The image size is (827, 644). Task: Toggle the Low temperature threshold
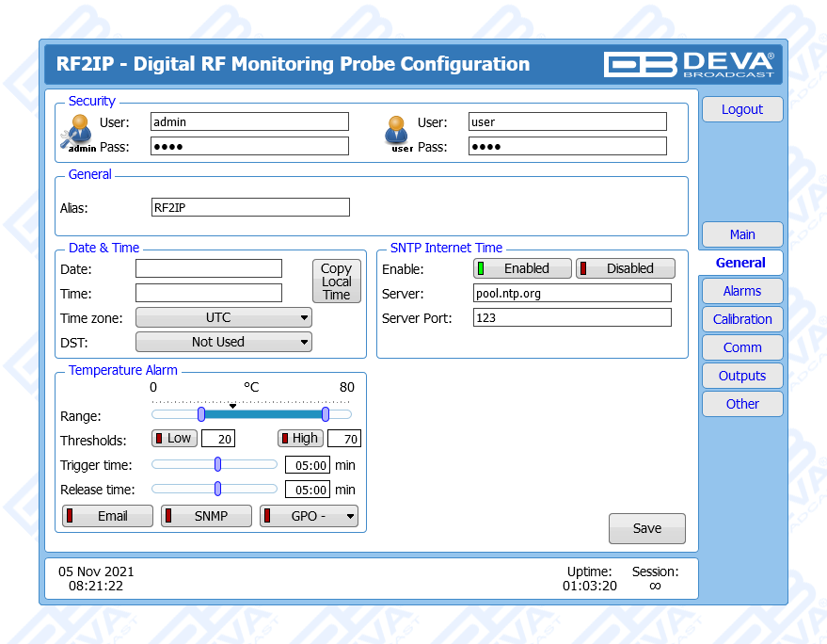click(173, 438)
